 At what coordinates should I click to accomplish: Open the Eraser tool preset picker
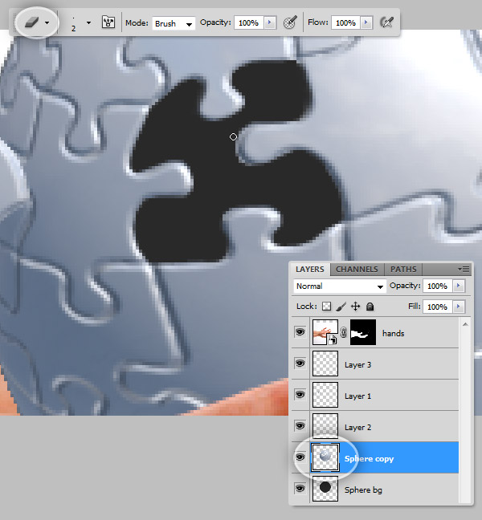47,23
